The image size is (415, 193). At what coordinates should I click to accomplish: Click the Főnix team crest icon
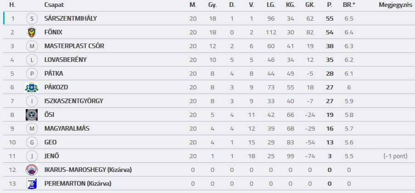tap(32, 32)
